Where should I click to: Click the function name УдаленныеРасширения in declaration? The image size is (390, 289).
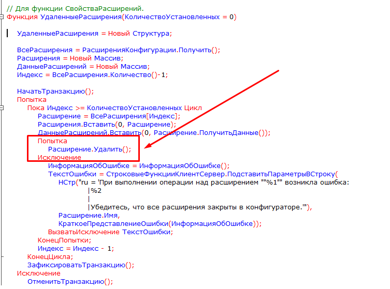(81, 17)
